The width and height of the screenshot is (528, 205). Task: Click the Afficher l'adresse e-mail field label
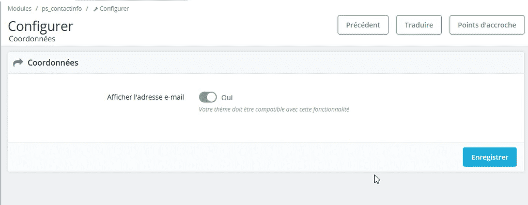pos(146,97)
